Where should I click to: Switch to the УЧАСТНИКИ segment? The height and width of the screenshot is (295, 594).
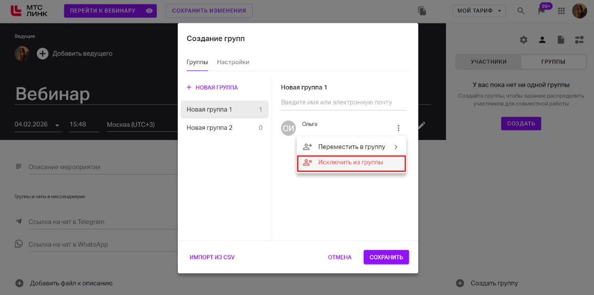pos(488,62)
